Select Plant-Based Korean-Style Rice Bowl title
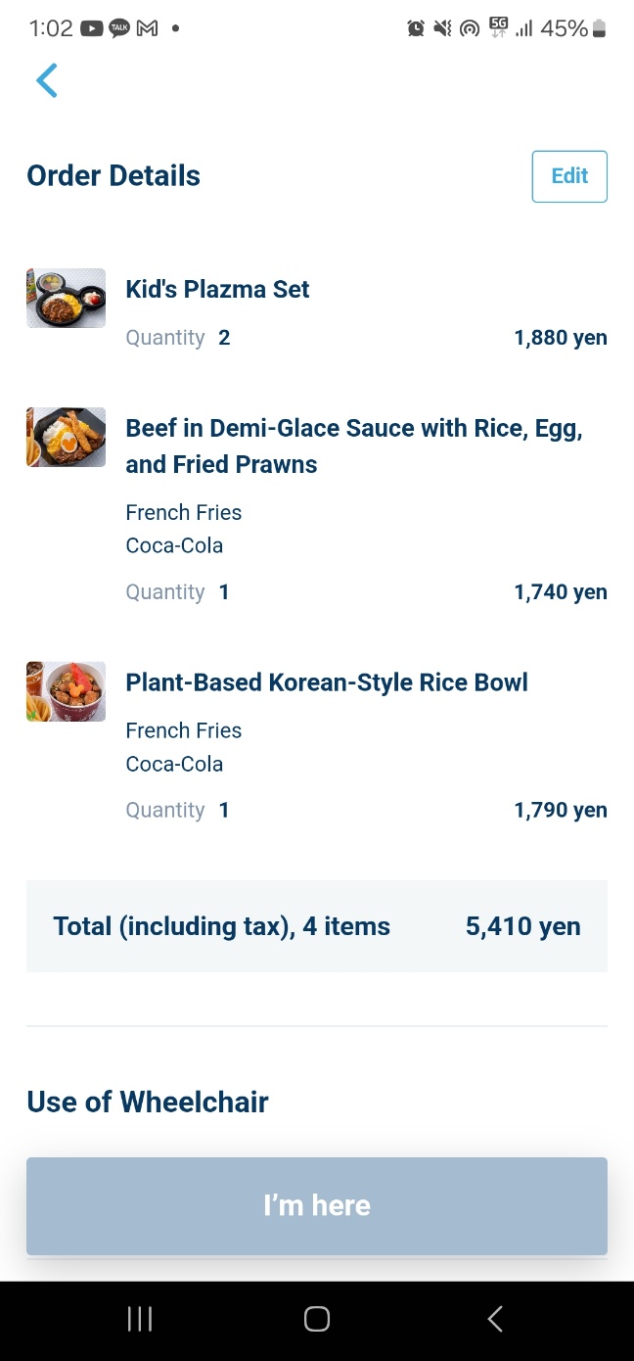 (x=327, y=682)
